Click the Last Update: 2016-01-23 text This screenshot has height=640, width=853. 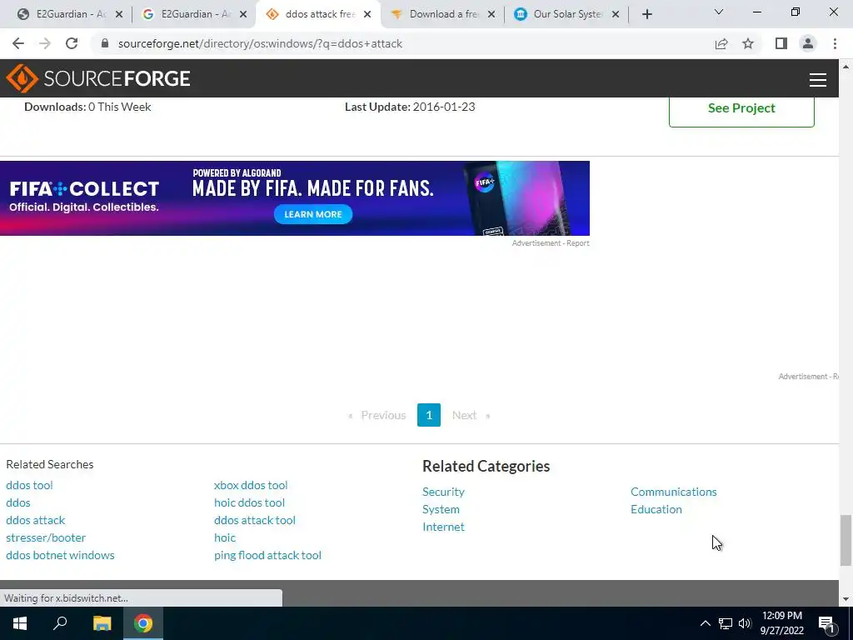[x=410, y=107]
